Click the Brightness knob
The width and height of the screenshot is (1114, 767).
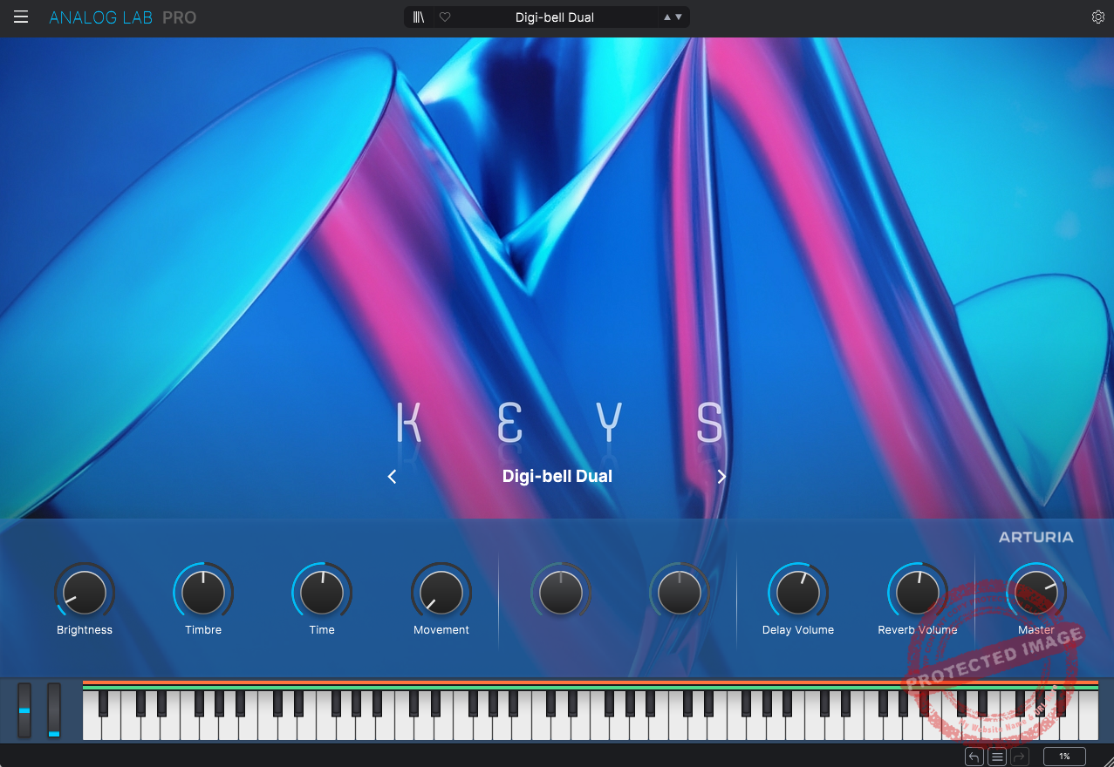point(85,593)
